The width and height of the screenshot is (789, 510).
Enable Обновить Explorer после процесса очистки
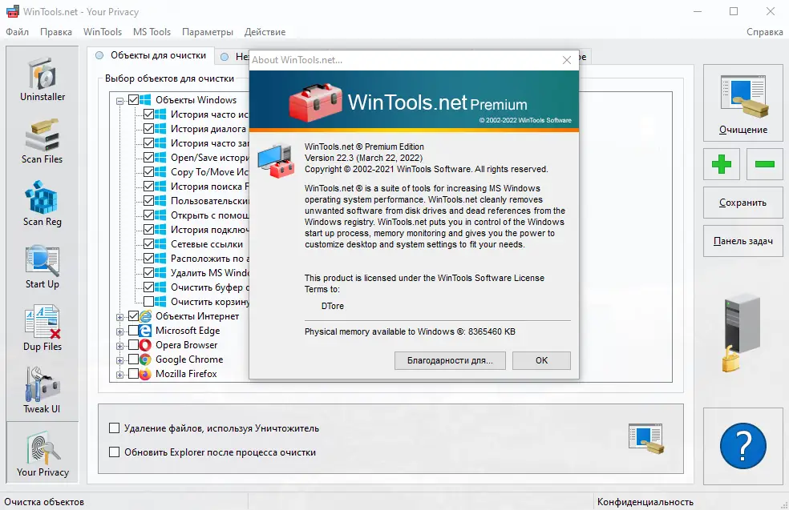pos(114,452)
